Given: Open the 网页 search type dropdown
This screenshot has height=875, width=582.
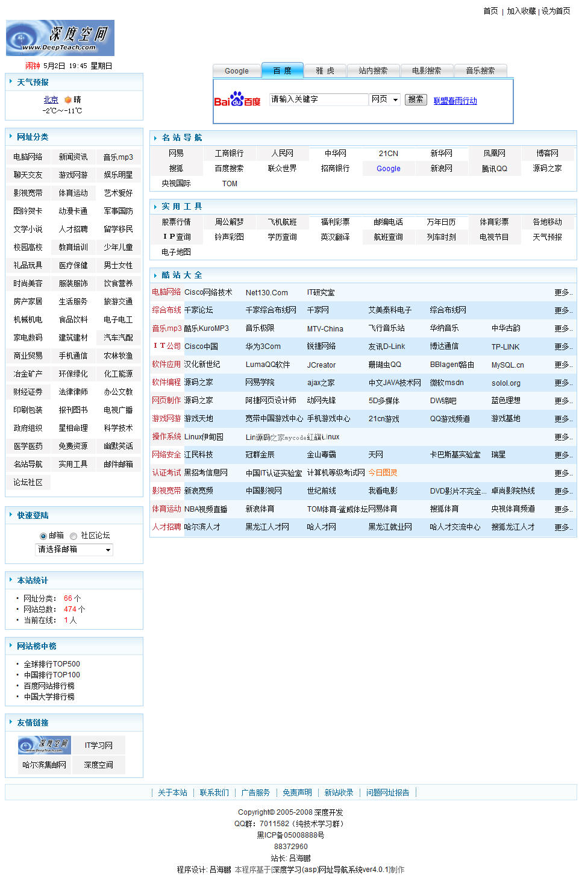Looking at the screenshot, I should click(x=384, y=99).
